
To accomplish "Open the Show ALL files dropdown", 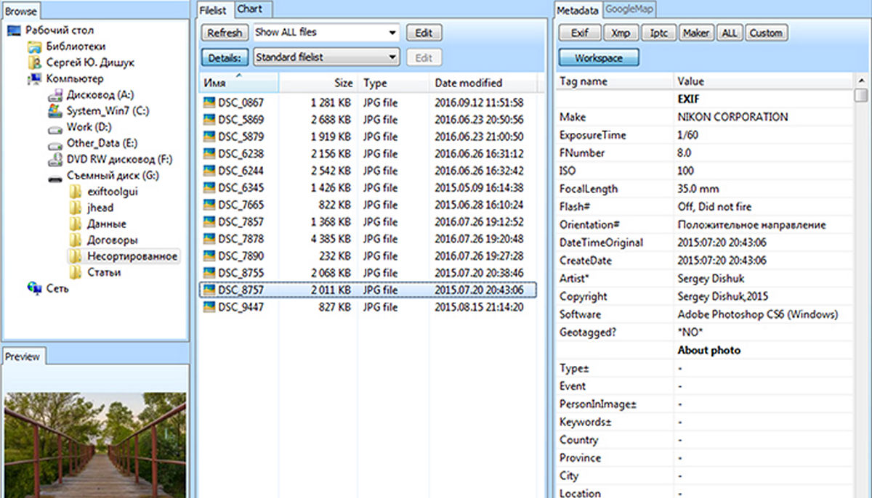I will [392, 33].
